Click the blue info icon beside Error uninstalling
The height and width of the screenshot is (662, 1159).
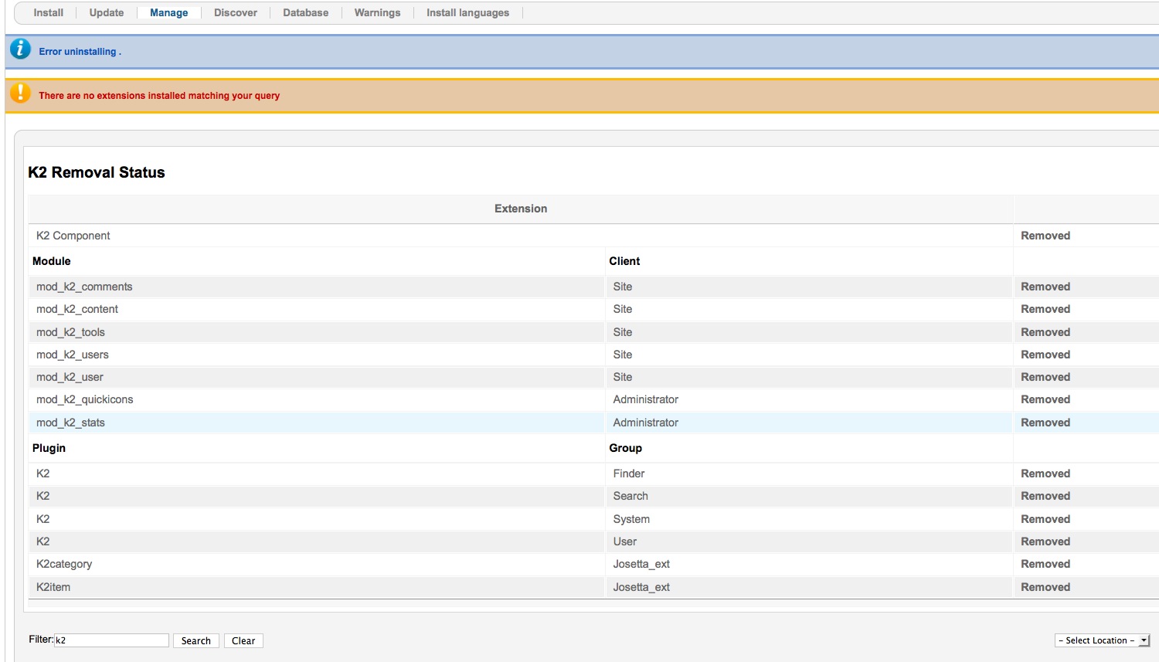[20, 49]
